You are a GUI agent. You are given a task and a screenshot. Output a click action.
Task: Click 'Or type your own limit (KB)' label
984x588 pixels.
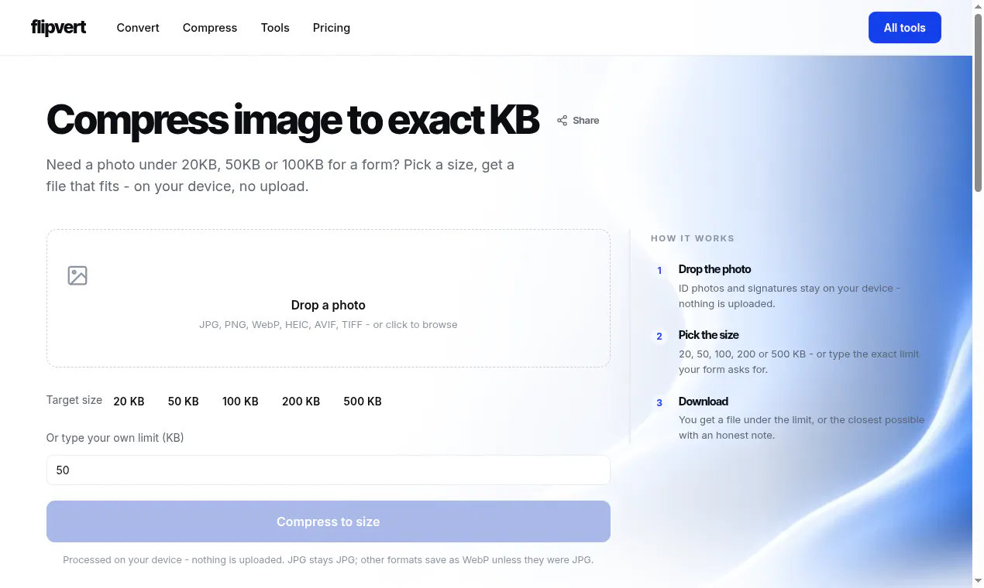pyautogui.click(x=115, y=438)
